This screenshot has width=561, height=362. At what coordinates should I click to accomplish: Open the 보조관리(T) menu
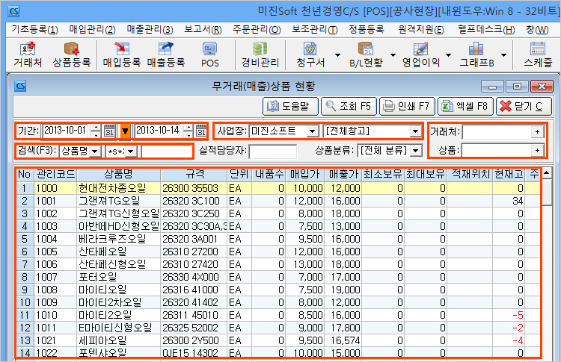pos(314,30)
